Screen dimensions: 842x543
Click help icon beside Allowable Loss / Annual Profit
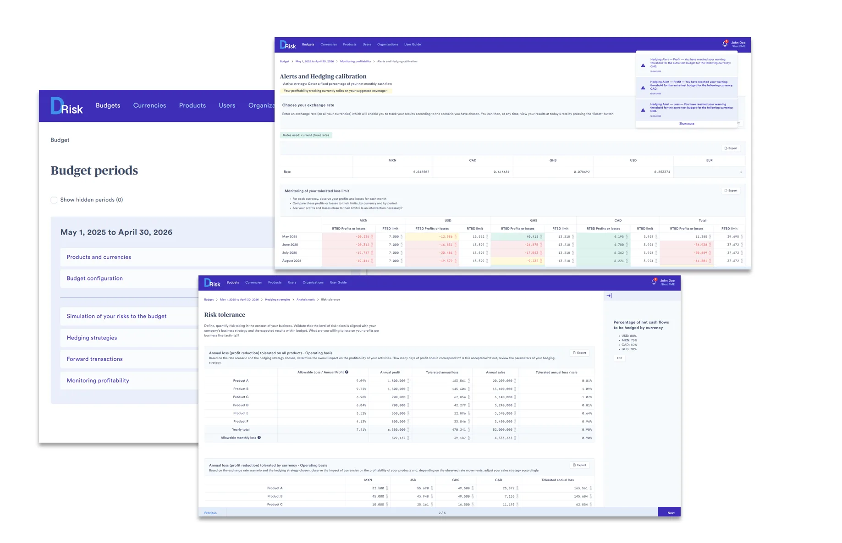click(x=347, y=372)
